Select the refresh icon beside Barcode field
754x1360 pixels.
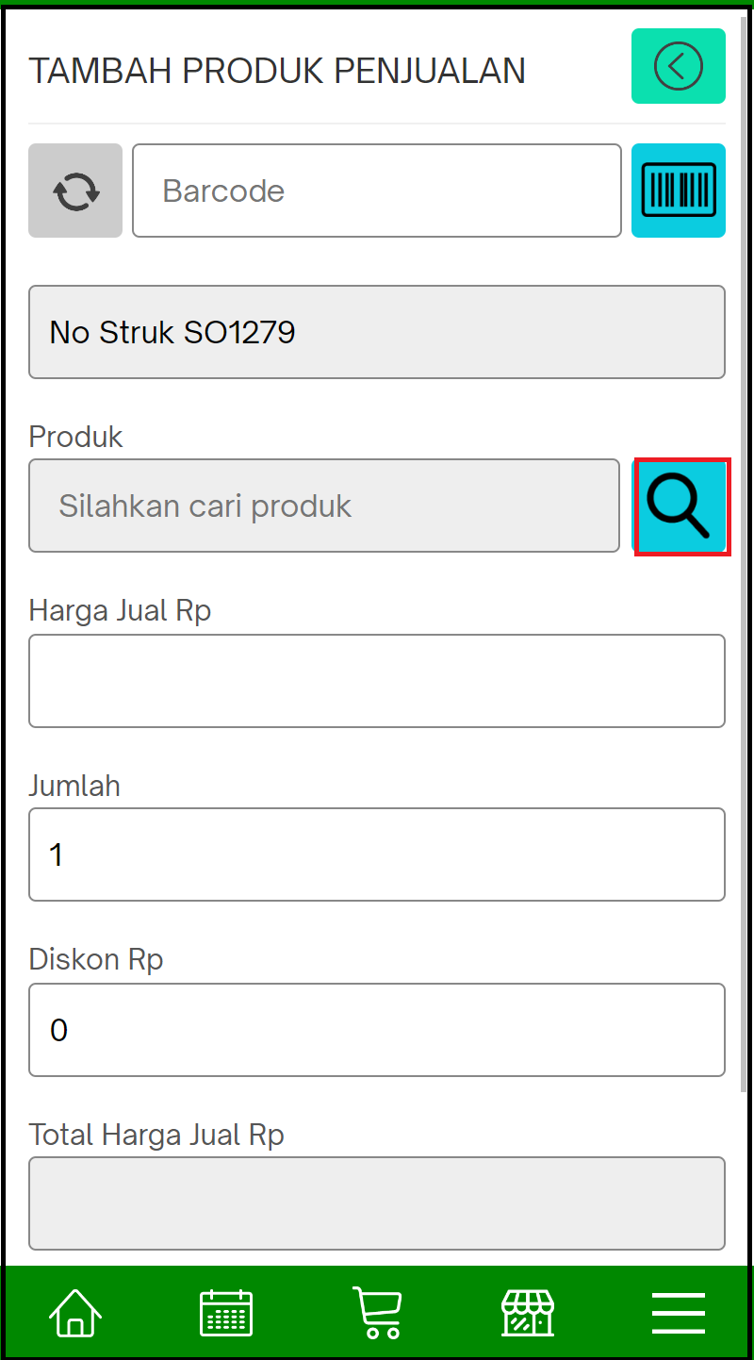pyautogui.click(x=75, y=191)
